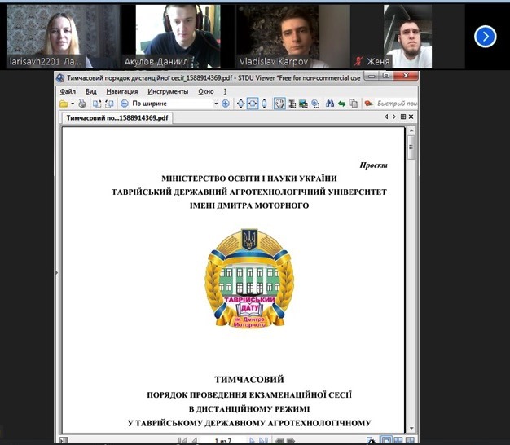This screenshot has height=445, width=510.
Task: Choose the image selection tool icon
Action: point(303,104)
